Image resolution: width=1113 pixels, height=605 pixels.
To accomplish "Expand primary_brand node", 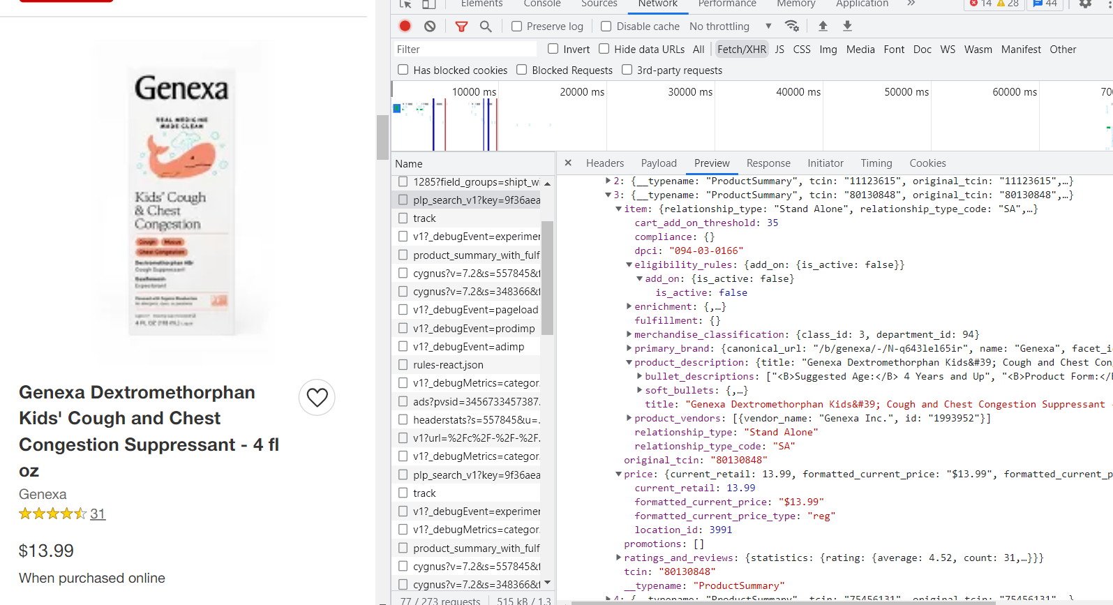I will [629, 348].
